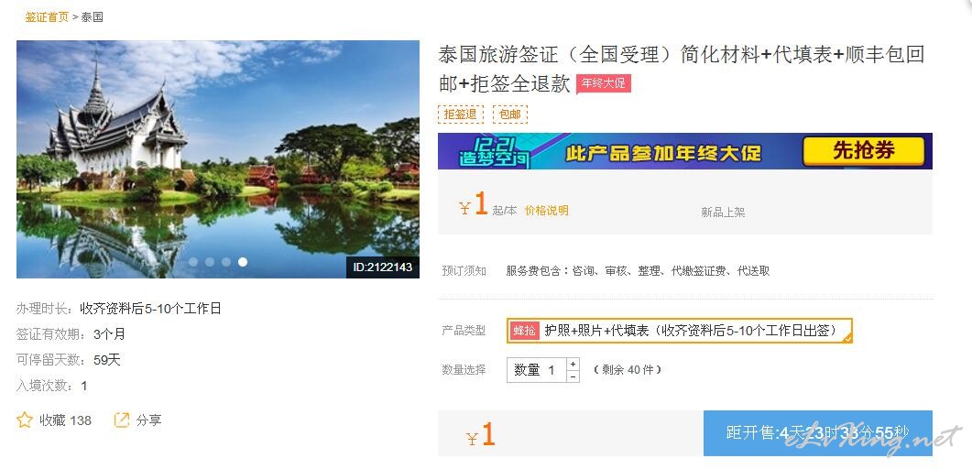This screenshot has height=469, width=972.
Task: Click the 先抢券 yellow coupon button
Action: click(864, 151)
